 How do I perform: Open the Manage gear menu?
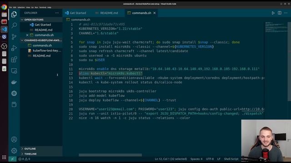click(x=14, y=151)
